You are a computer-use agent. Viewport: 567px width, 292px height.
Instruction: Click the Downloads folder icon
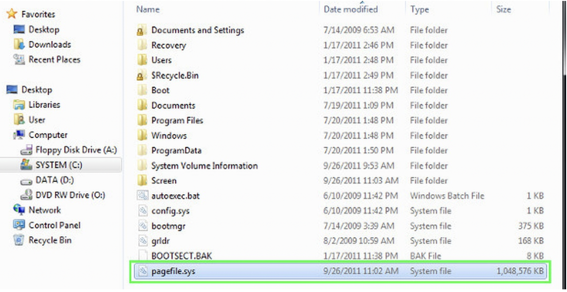click(x=19, y=45)
